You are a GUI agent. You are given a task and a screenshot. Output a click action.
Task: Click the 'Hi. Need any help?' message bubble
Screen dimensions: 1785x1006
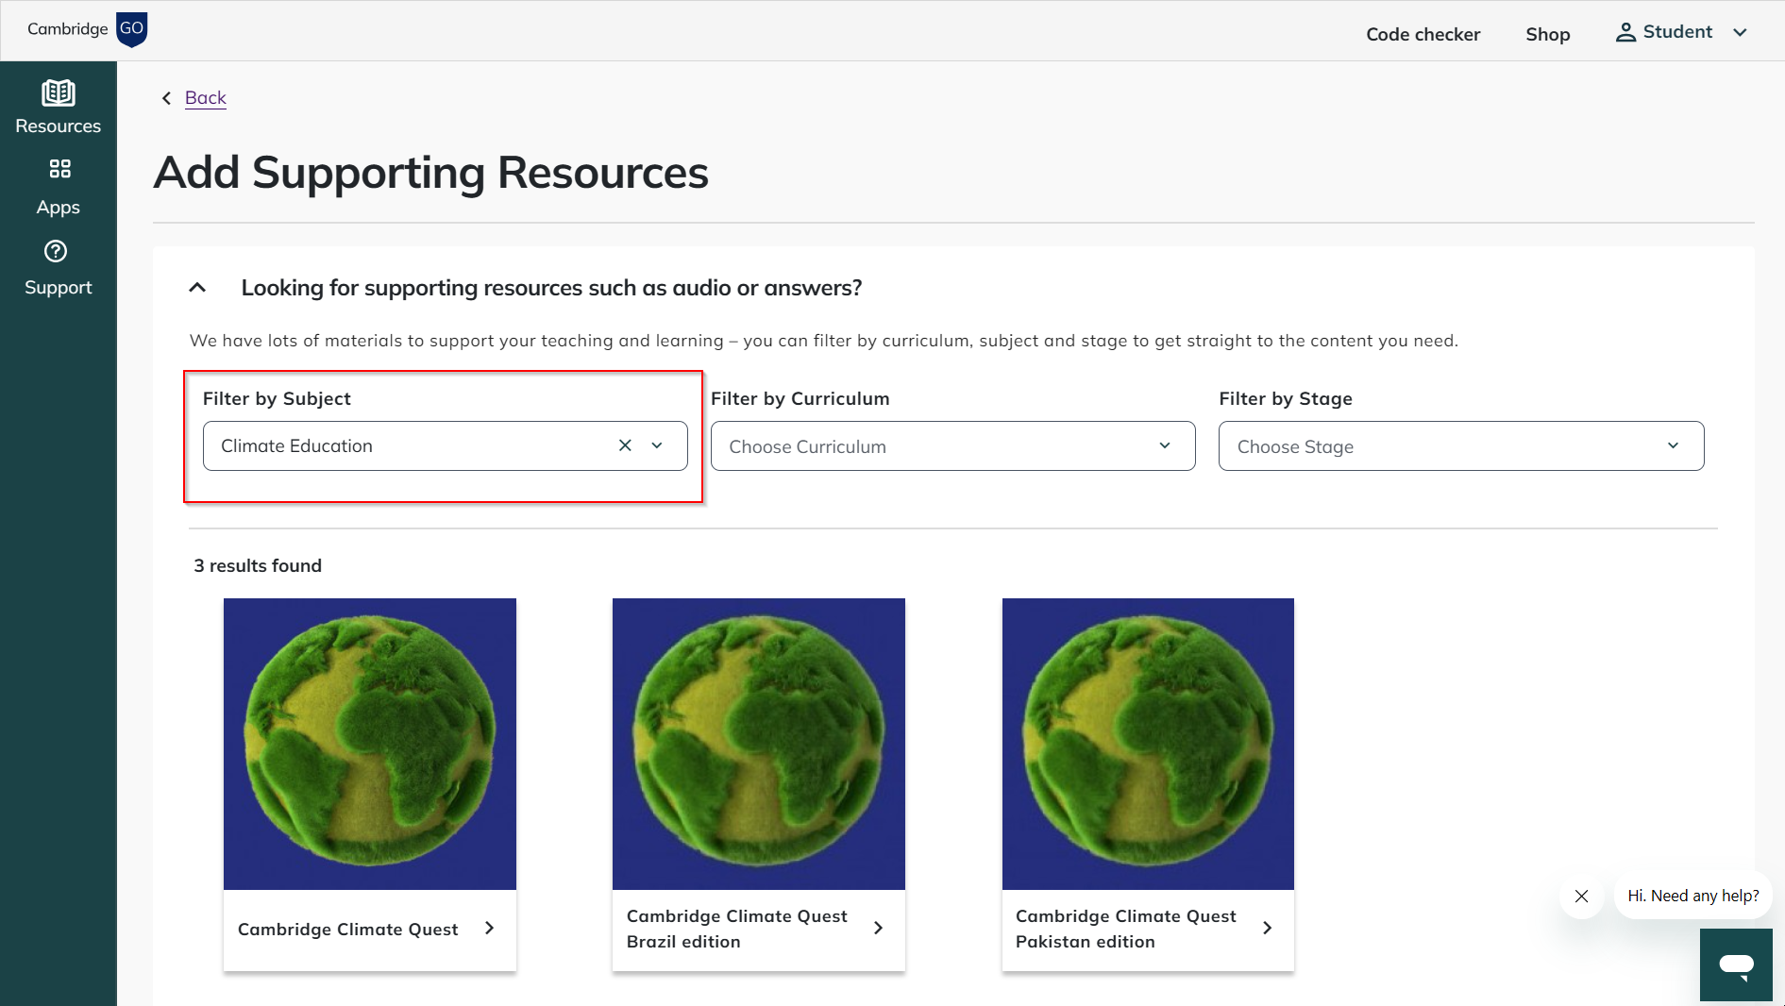(x=1693, y=896)
